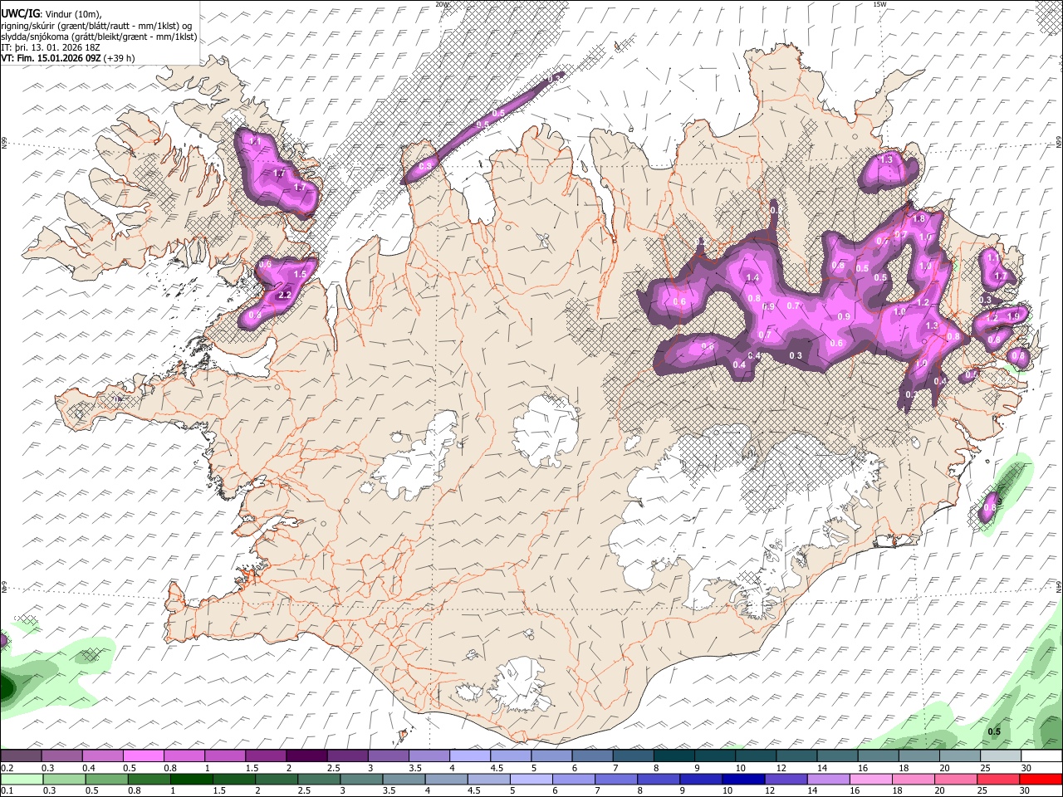Click the 1.4 snowfall value on the map
Screen dimensions: 1063x797
(x=753, y=277)
